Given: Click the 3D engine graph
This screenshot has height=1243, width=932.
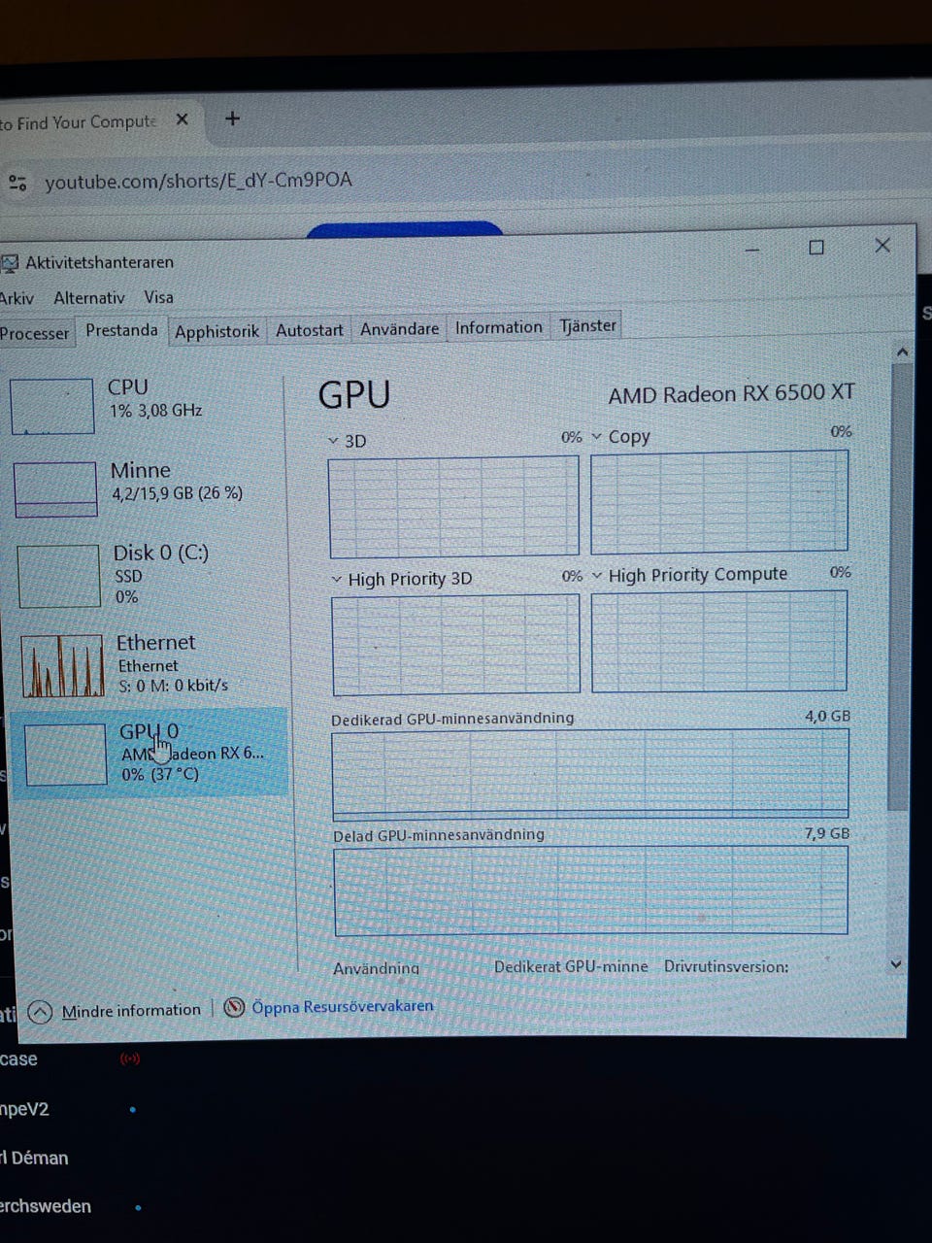Looking at the screenshot, I should click(454, 506).
